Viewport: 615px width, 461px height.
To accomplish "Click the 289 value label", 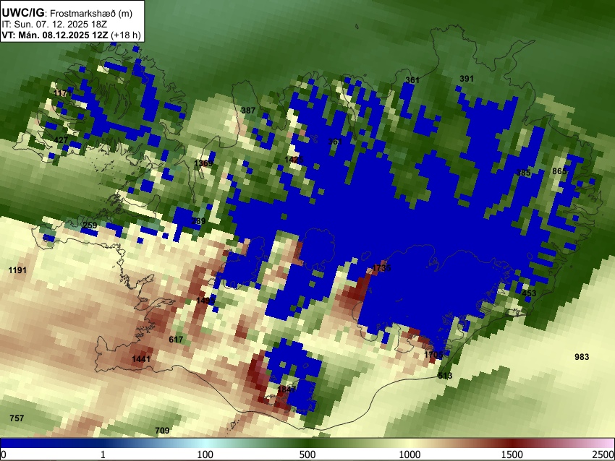I will (x=198, y=221).
